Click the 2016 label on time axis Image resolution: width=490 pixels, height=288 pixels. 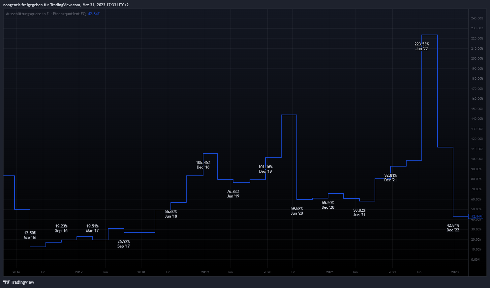tap(16, 272)
